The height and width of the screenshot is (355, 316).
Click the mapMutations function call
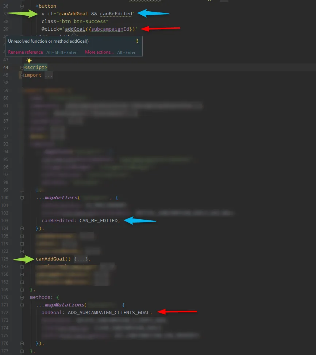click(x=65, y=305)
